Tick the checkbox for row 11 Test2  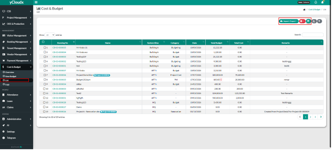pos(44,93)
